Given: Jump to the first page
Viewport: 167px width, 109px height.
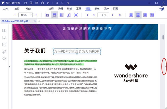Looking at the screenshot, I should 87,15.
